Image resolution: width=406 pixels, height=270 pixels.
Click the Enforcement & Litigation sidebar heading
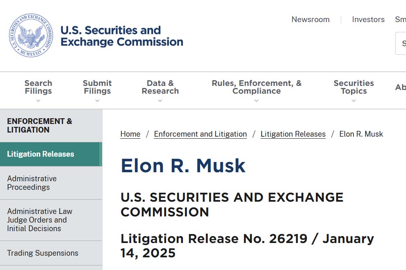pos(40,126)
